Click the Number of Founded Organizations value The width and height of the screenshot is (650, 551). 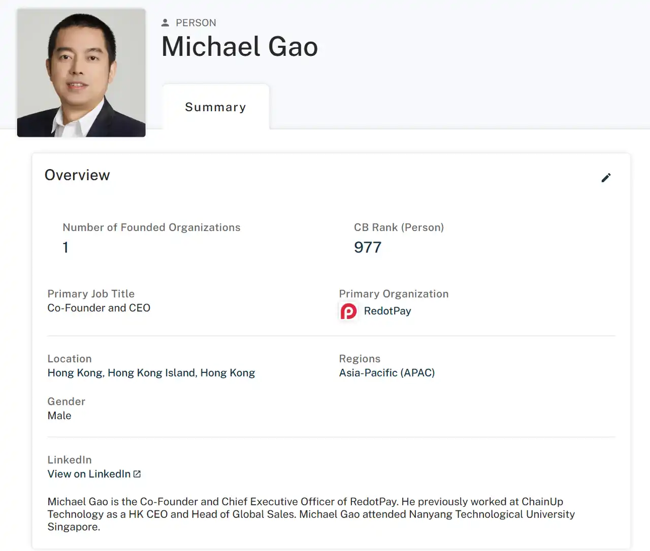coord(66,247)
